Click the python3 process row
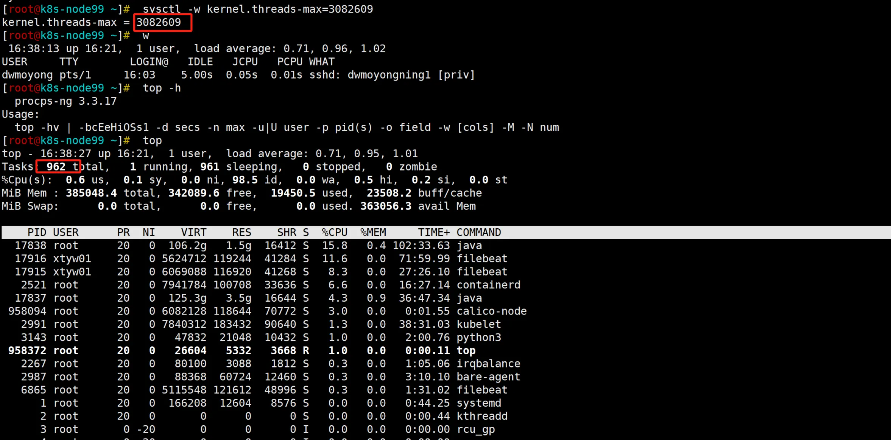 coord(478,337)
